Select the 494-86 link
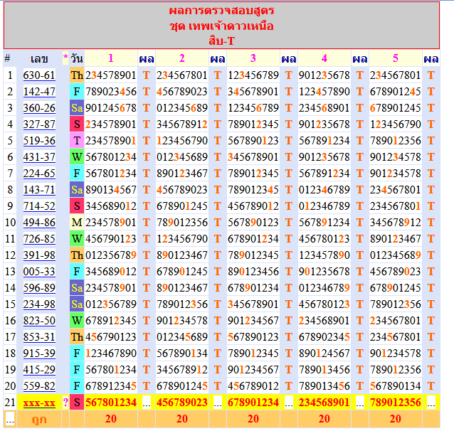This screenshot has height=436, width=454. 38,222
